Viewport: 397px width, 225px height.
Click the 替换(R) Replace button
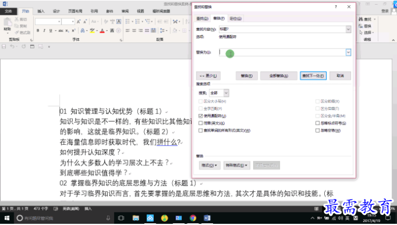247,76
